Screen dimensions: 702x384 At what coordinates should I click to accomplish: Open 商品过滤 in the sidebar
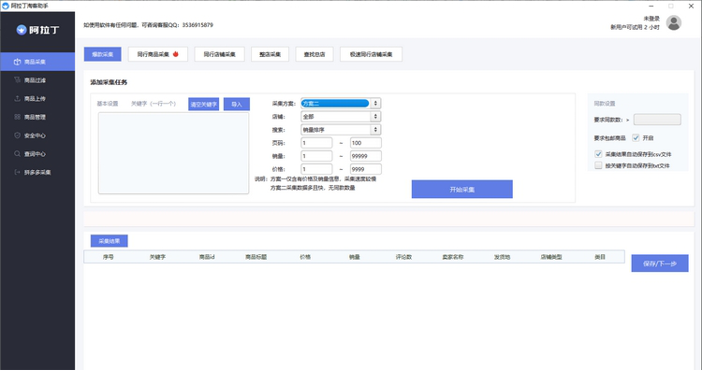(37, 80)
